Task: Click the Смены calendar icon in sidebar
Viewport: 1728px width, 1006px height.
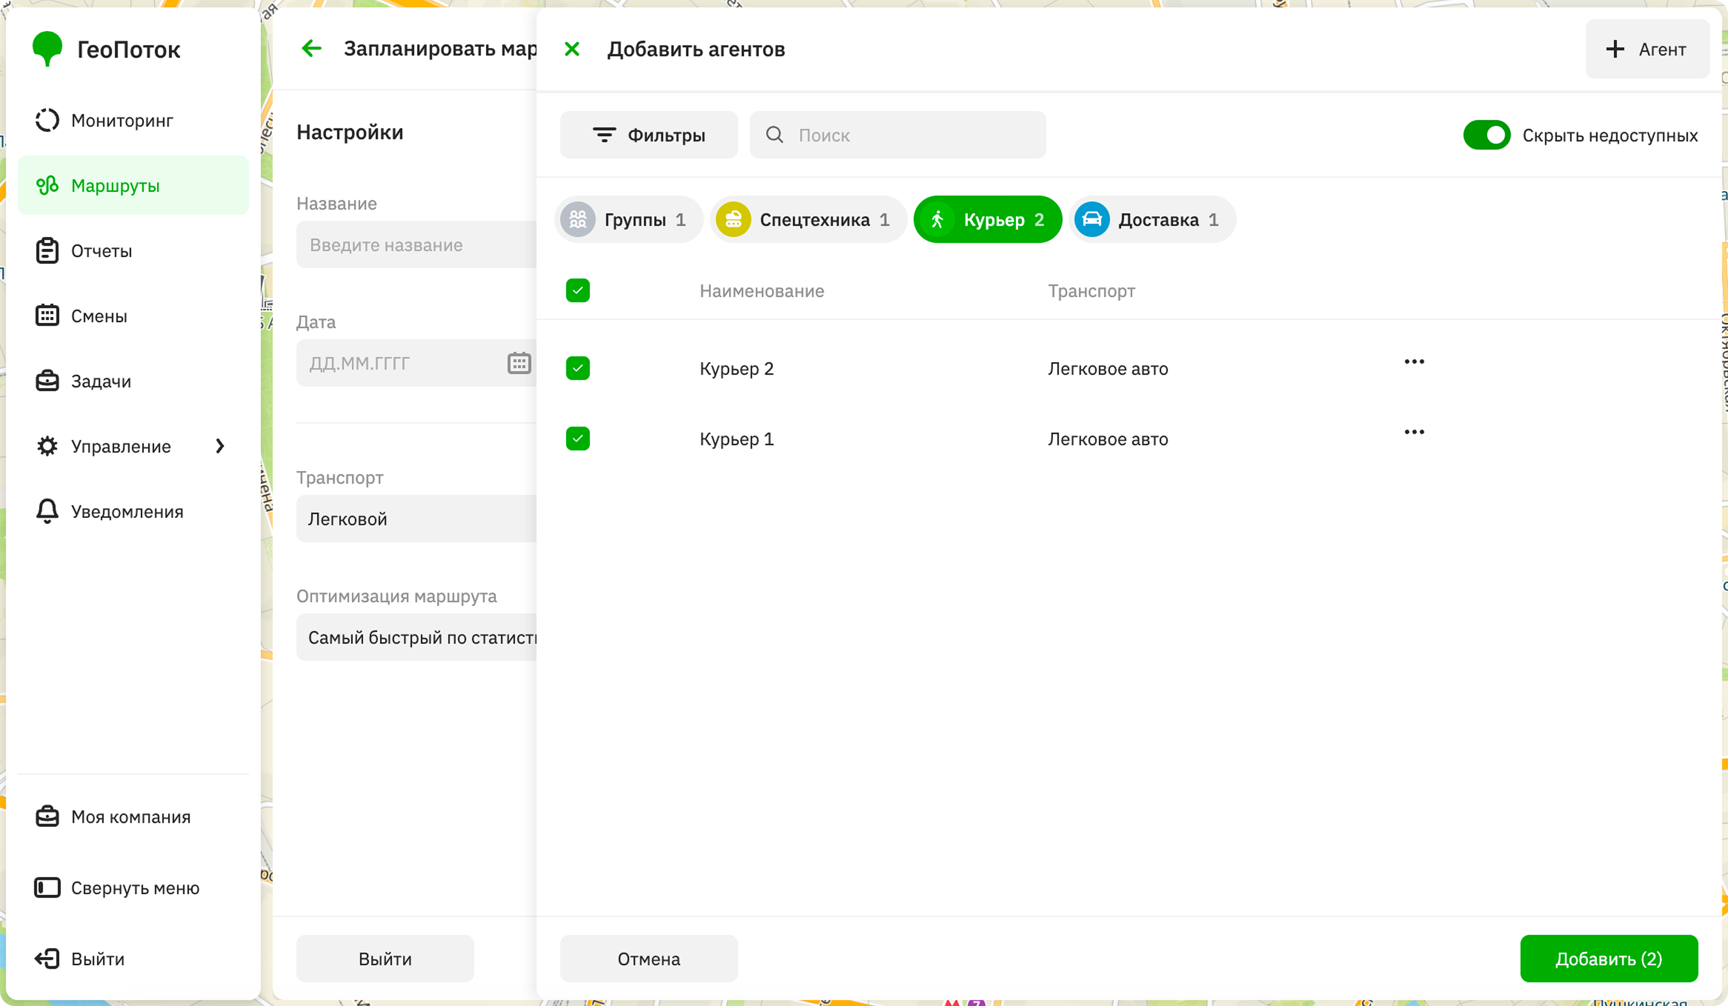Action: 48,316
